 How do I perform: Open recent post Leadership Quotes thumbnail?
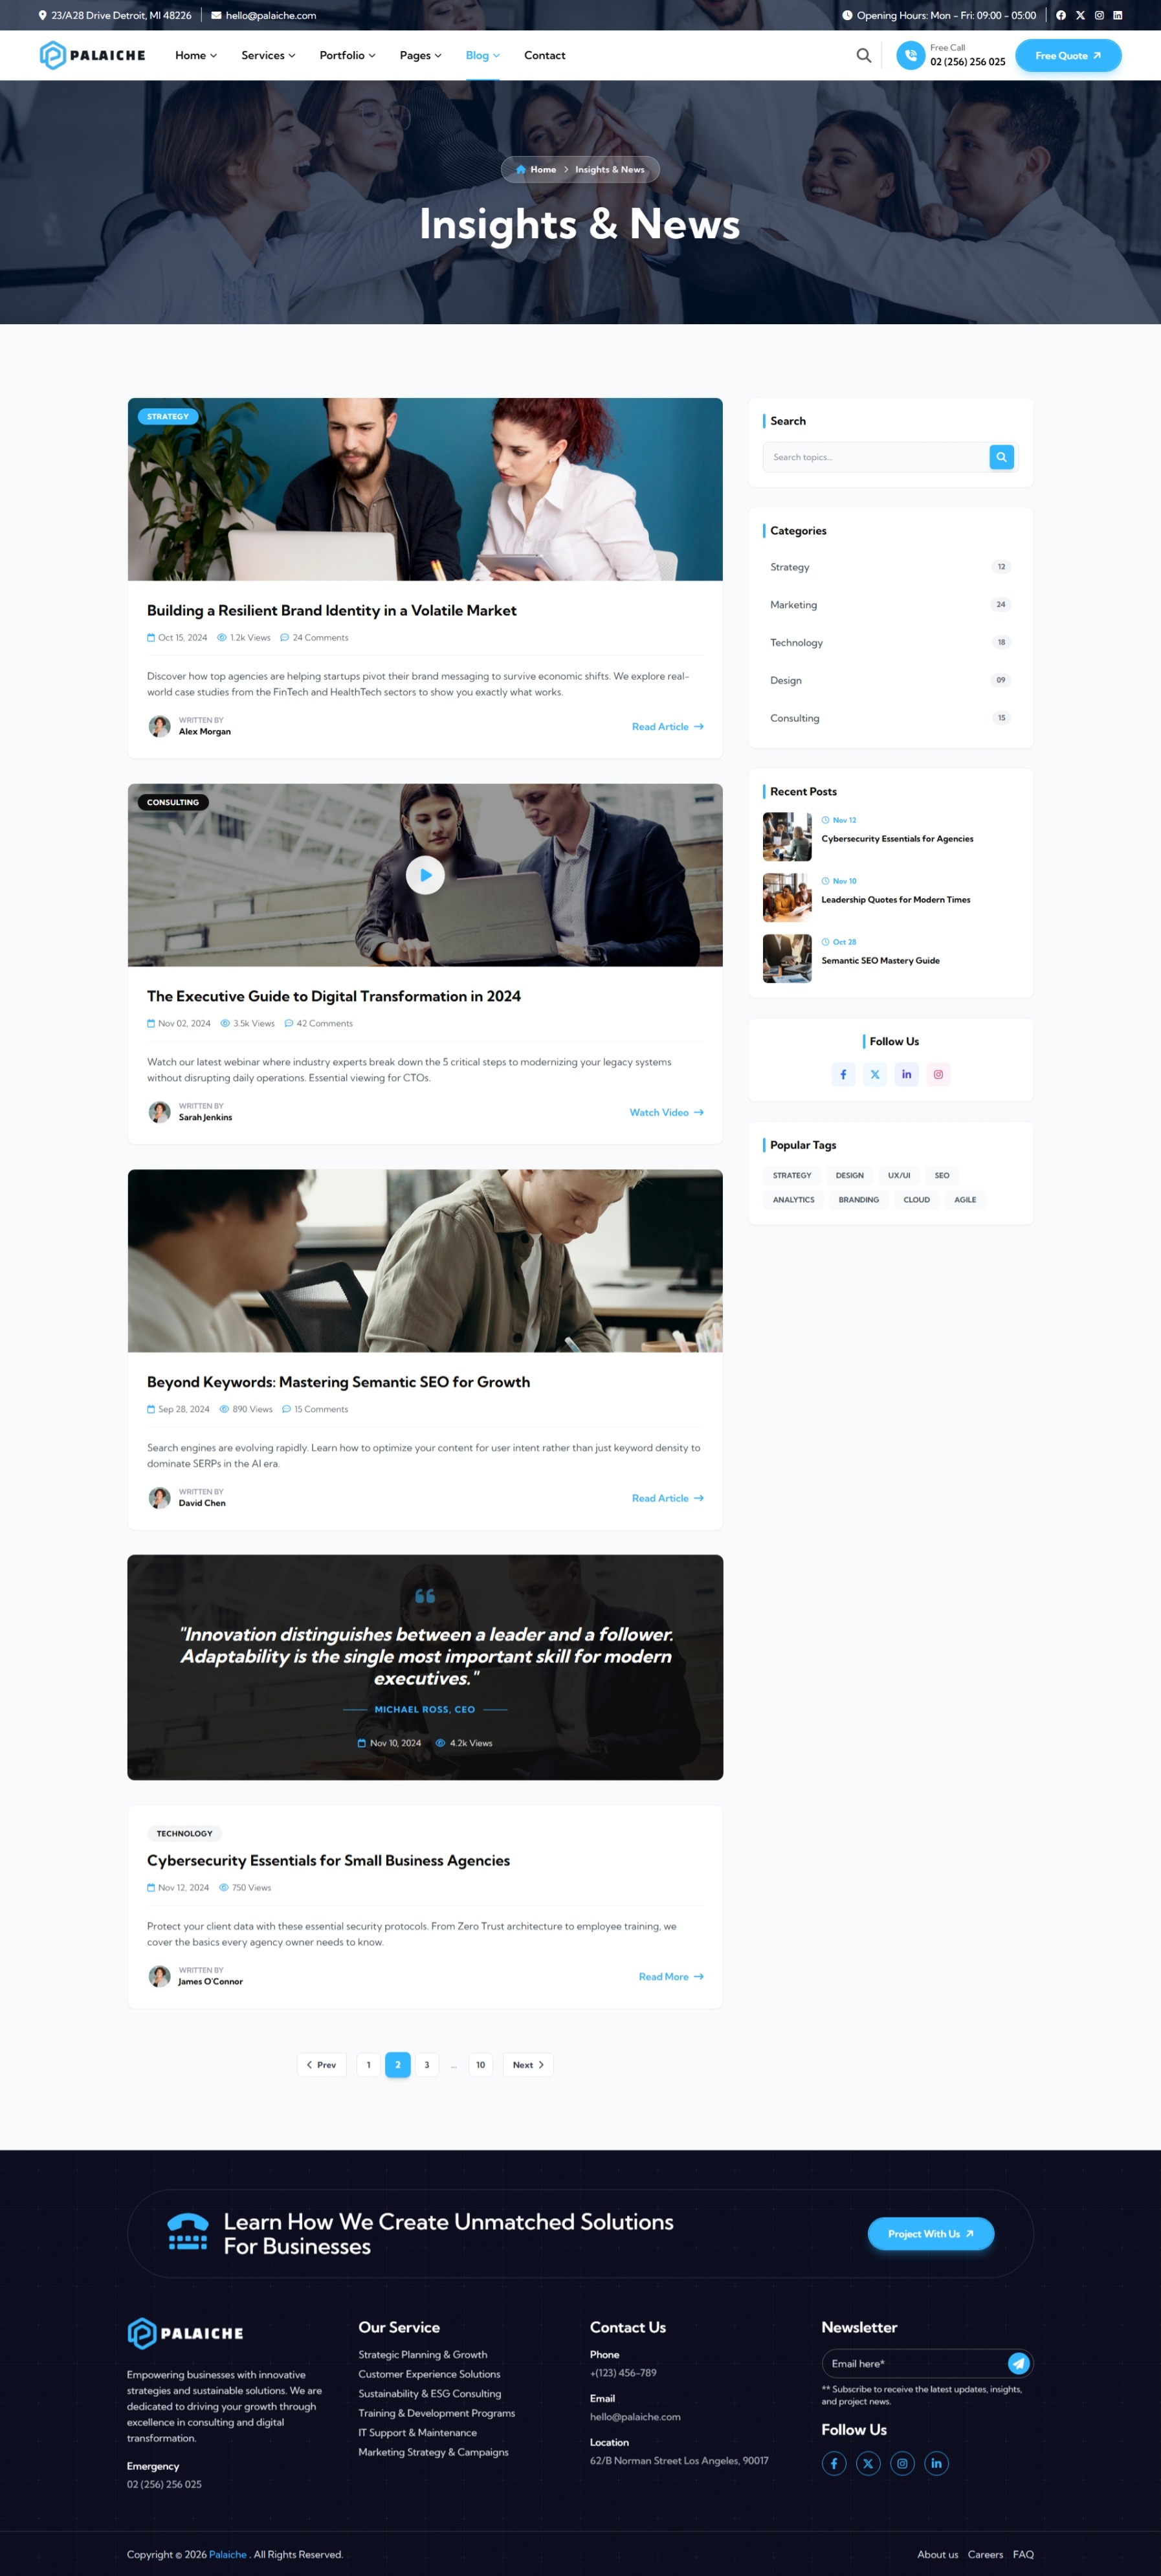pos(787,898)
